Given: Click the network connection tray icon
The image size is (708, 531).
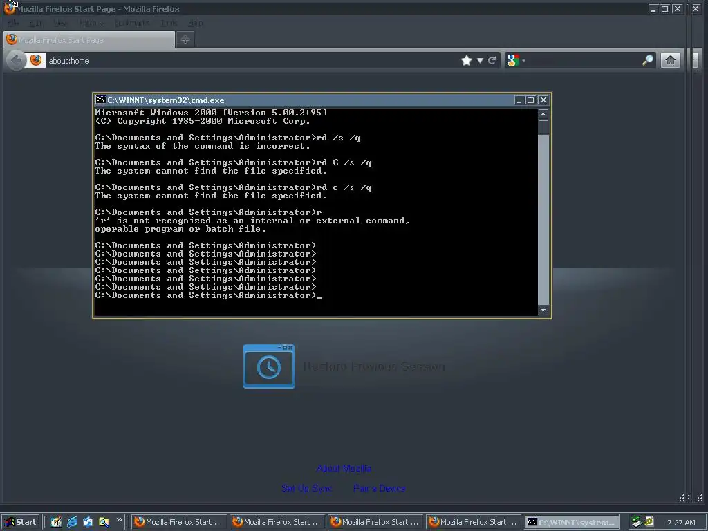Looking at the screenshot, I should [637, 522].
